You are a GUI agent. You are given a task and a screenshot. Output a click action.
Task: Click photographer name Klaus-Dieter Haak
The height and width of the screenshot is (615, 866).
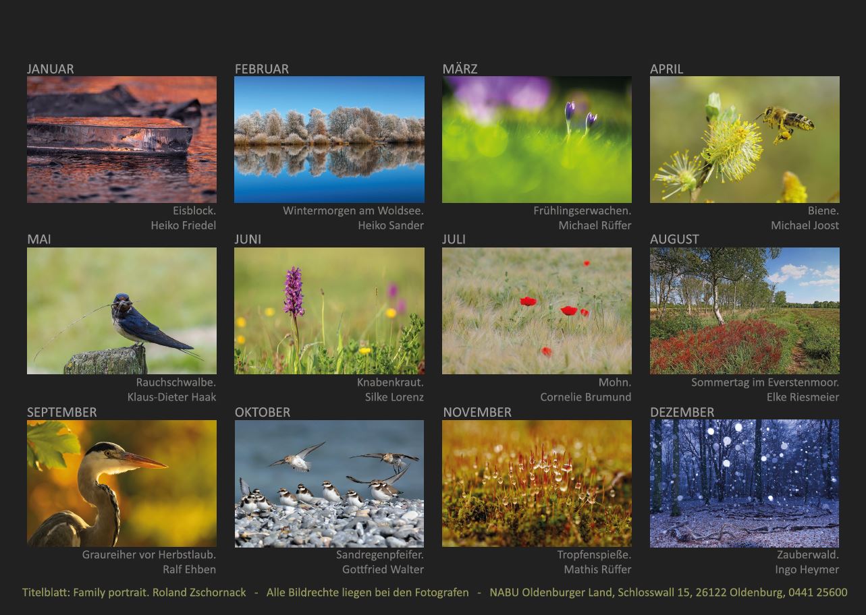point(172,397)
